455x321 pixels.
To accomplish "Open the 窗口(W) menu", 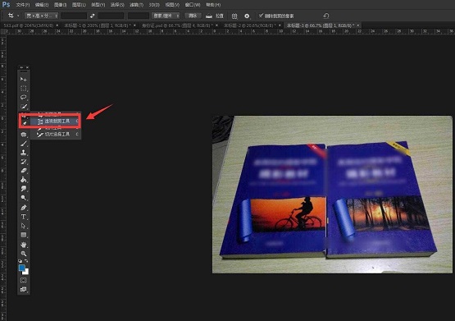I will point(193,5).
